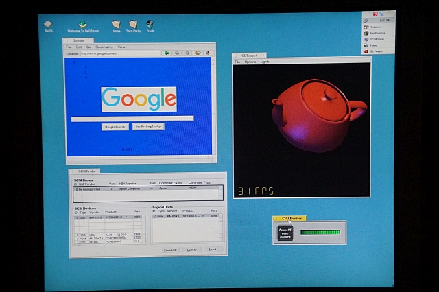This screenshot has width=439, height=292.
Task: Select the Be Incorporated SCSI bus row
Action: coord(146,189)
